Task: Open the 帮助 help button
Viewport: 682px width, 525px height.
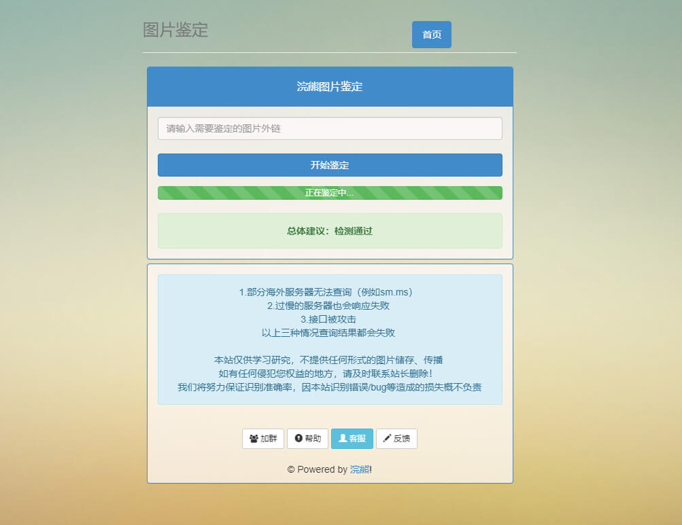Action: point(307,439)
